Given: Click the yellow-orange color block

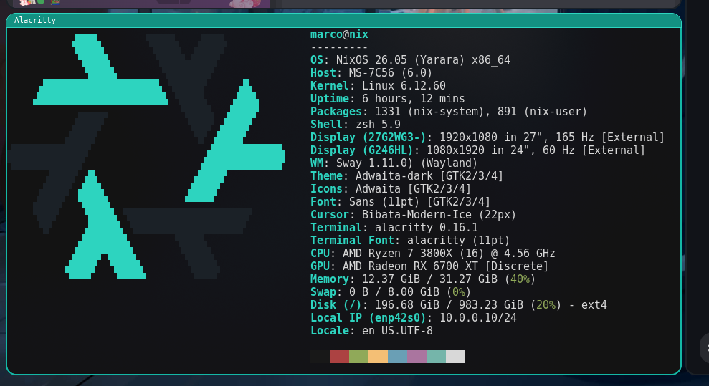Looking at the screenshot, I should coord(378,357).
